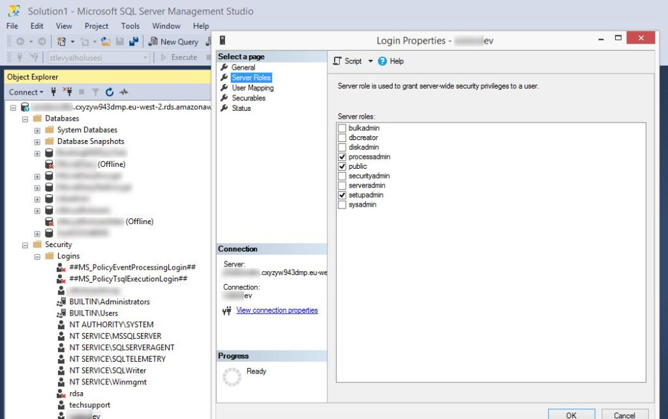
Task: Click the Security folder icon
Action: (37, 244)
